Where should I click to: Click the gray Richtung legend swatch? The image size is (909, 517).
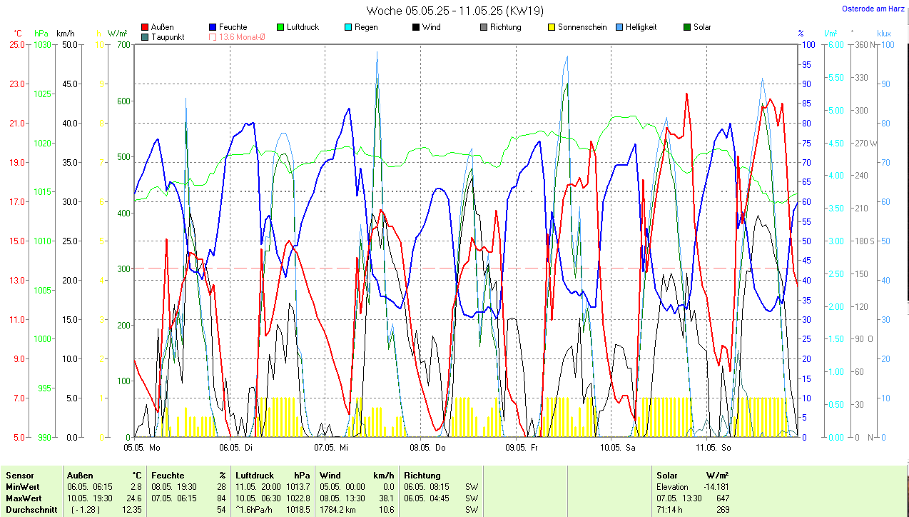coord(483,27)
